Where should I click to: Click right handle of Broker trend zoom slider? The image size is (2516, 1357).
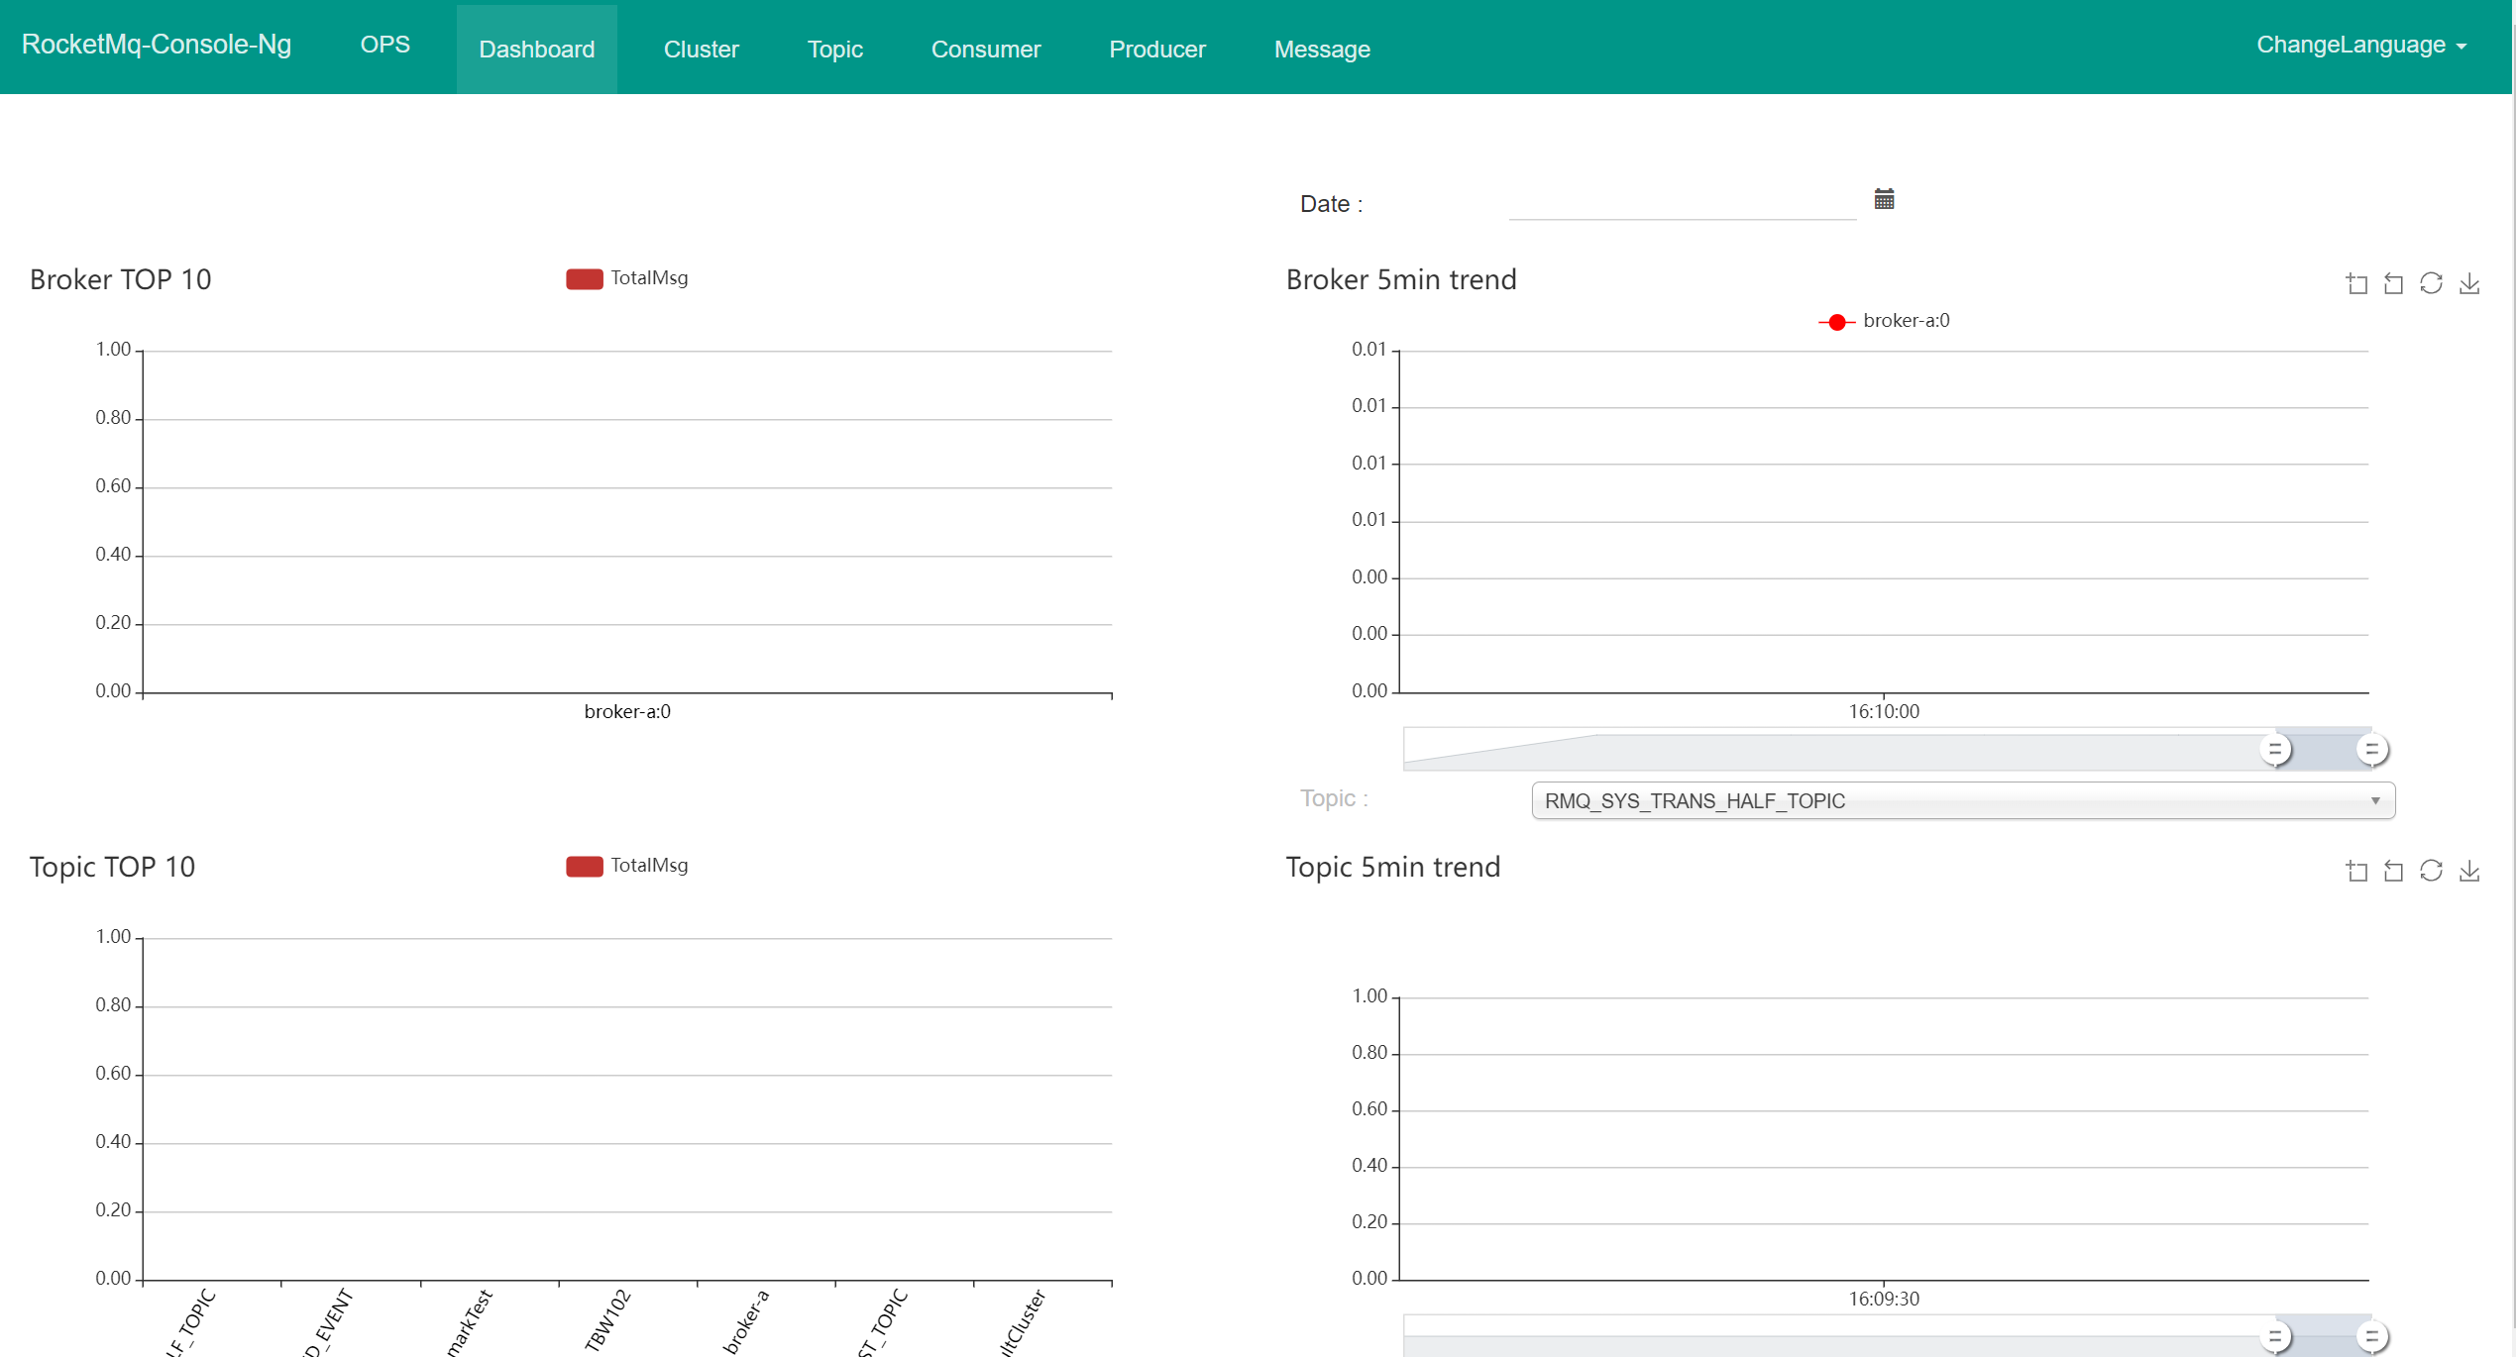(2371, 750)
